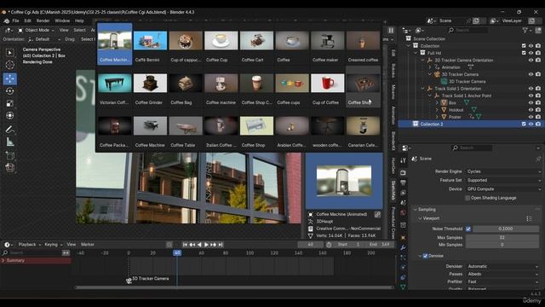Image resolution: width=545 pixels, height=307 pixels.
Task: Select the Add Cube tool
Action: tap(10, 155)
